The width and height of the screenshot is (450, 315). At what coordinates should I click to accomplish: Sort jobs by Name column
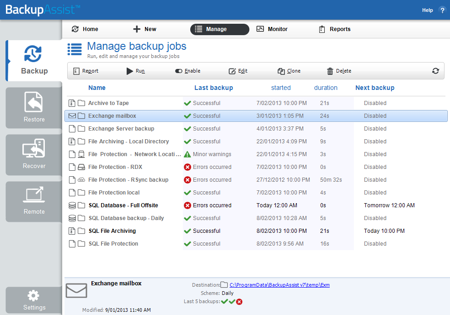(96, 88)
